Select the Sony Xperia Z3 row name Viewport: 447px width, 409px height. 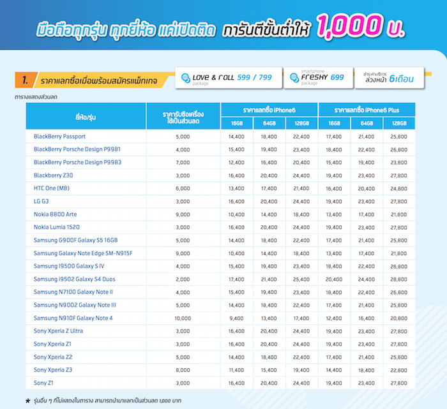click(x=53, y=370)
